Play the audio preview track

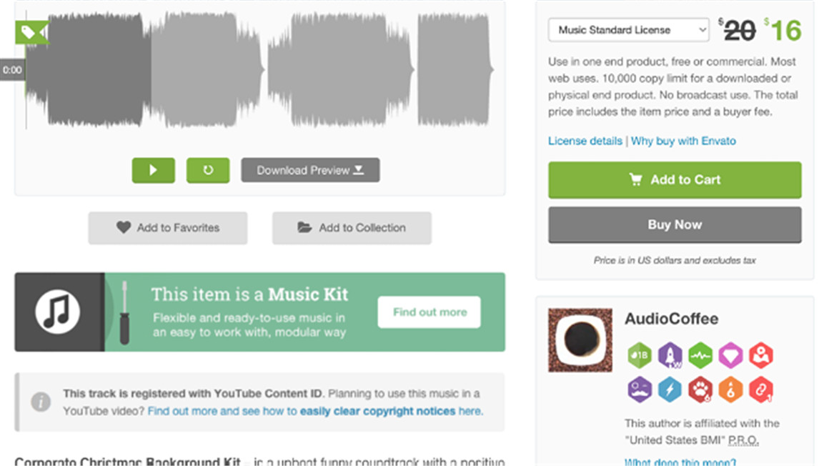pos(153,171)
